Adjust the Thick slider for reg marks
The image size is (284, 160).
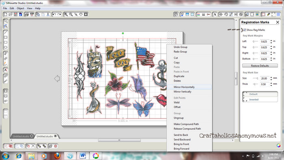[x=255, y=84]
